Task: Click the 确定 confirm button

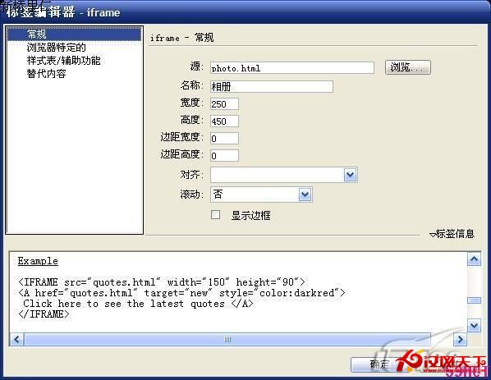Action: click(x=380, y=364)
